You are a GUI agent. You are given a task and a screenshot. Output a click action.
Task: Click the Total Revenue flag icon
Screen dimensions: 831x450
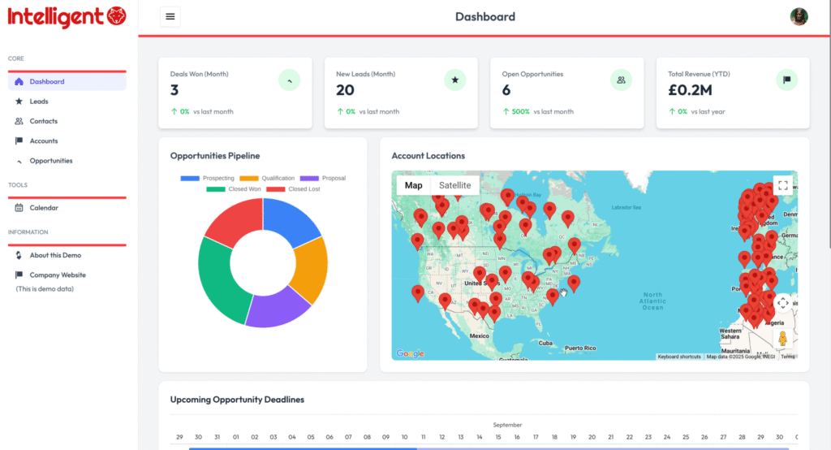coord(786,80)
